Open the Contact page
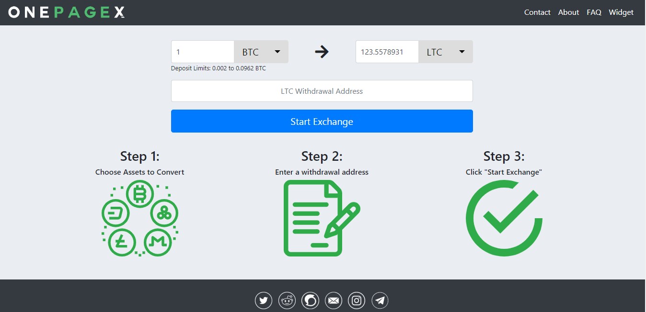The width and height of the screenshot is (646, 312). tap(537, 12)
